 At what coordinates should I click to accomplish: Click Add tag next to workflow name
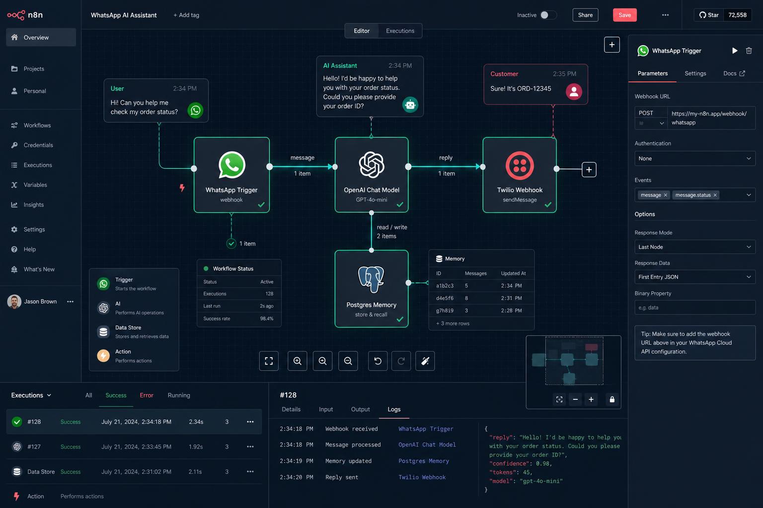[x=186, y=15]
